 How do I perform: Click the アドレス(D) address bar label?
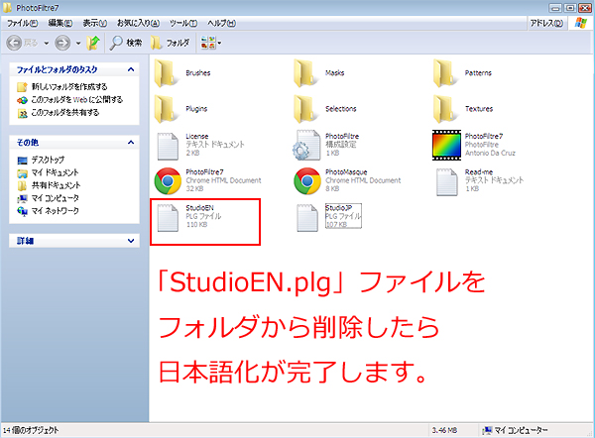pyautogui.click(x=546, y=23)
